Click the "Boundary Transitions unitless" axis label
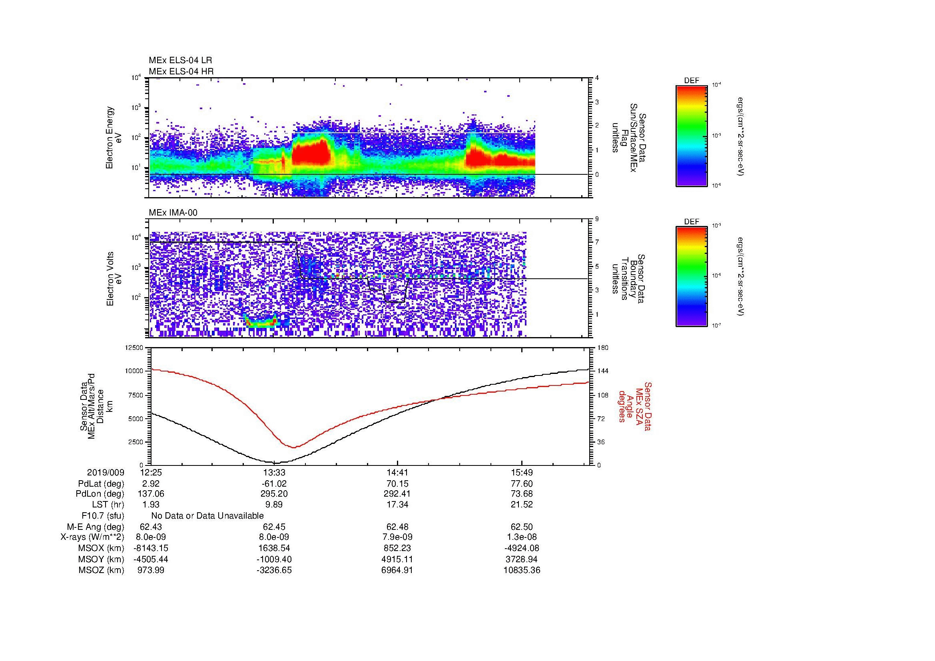The height and width of the screenshot is (661, 935). tap(628, 280)
